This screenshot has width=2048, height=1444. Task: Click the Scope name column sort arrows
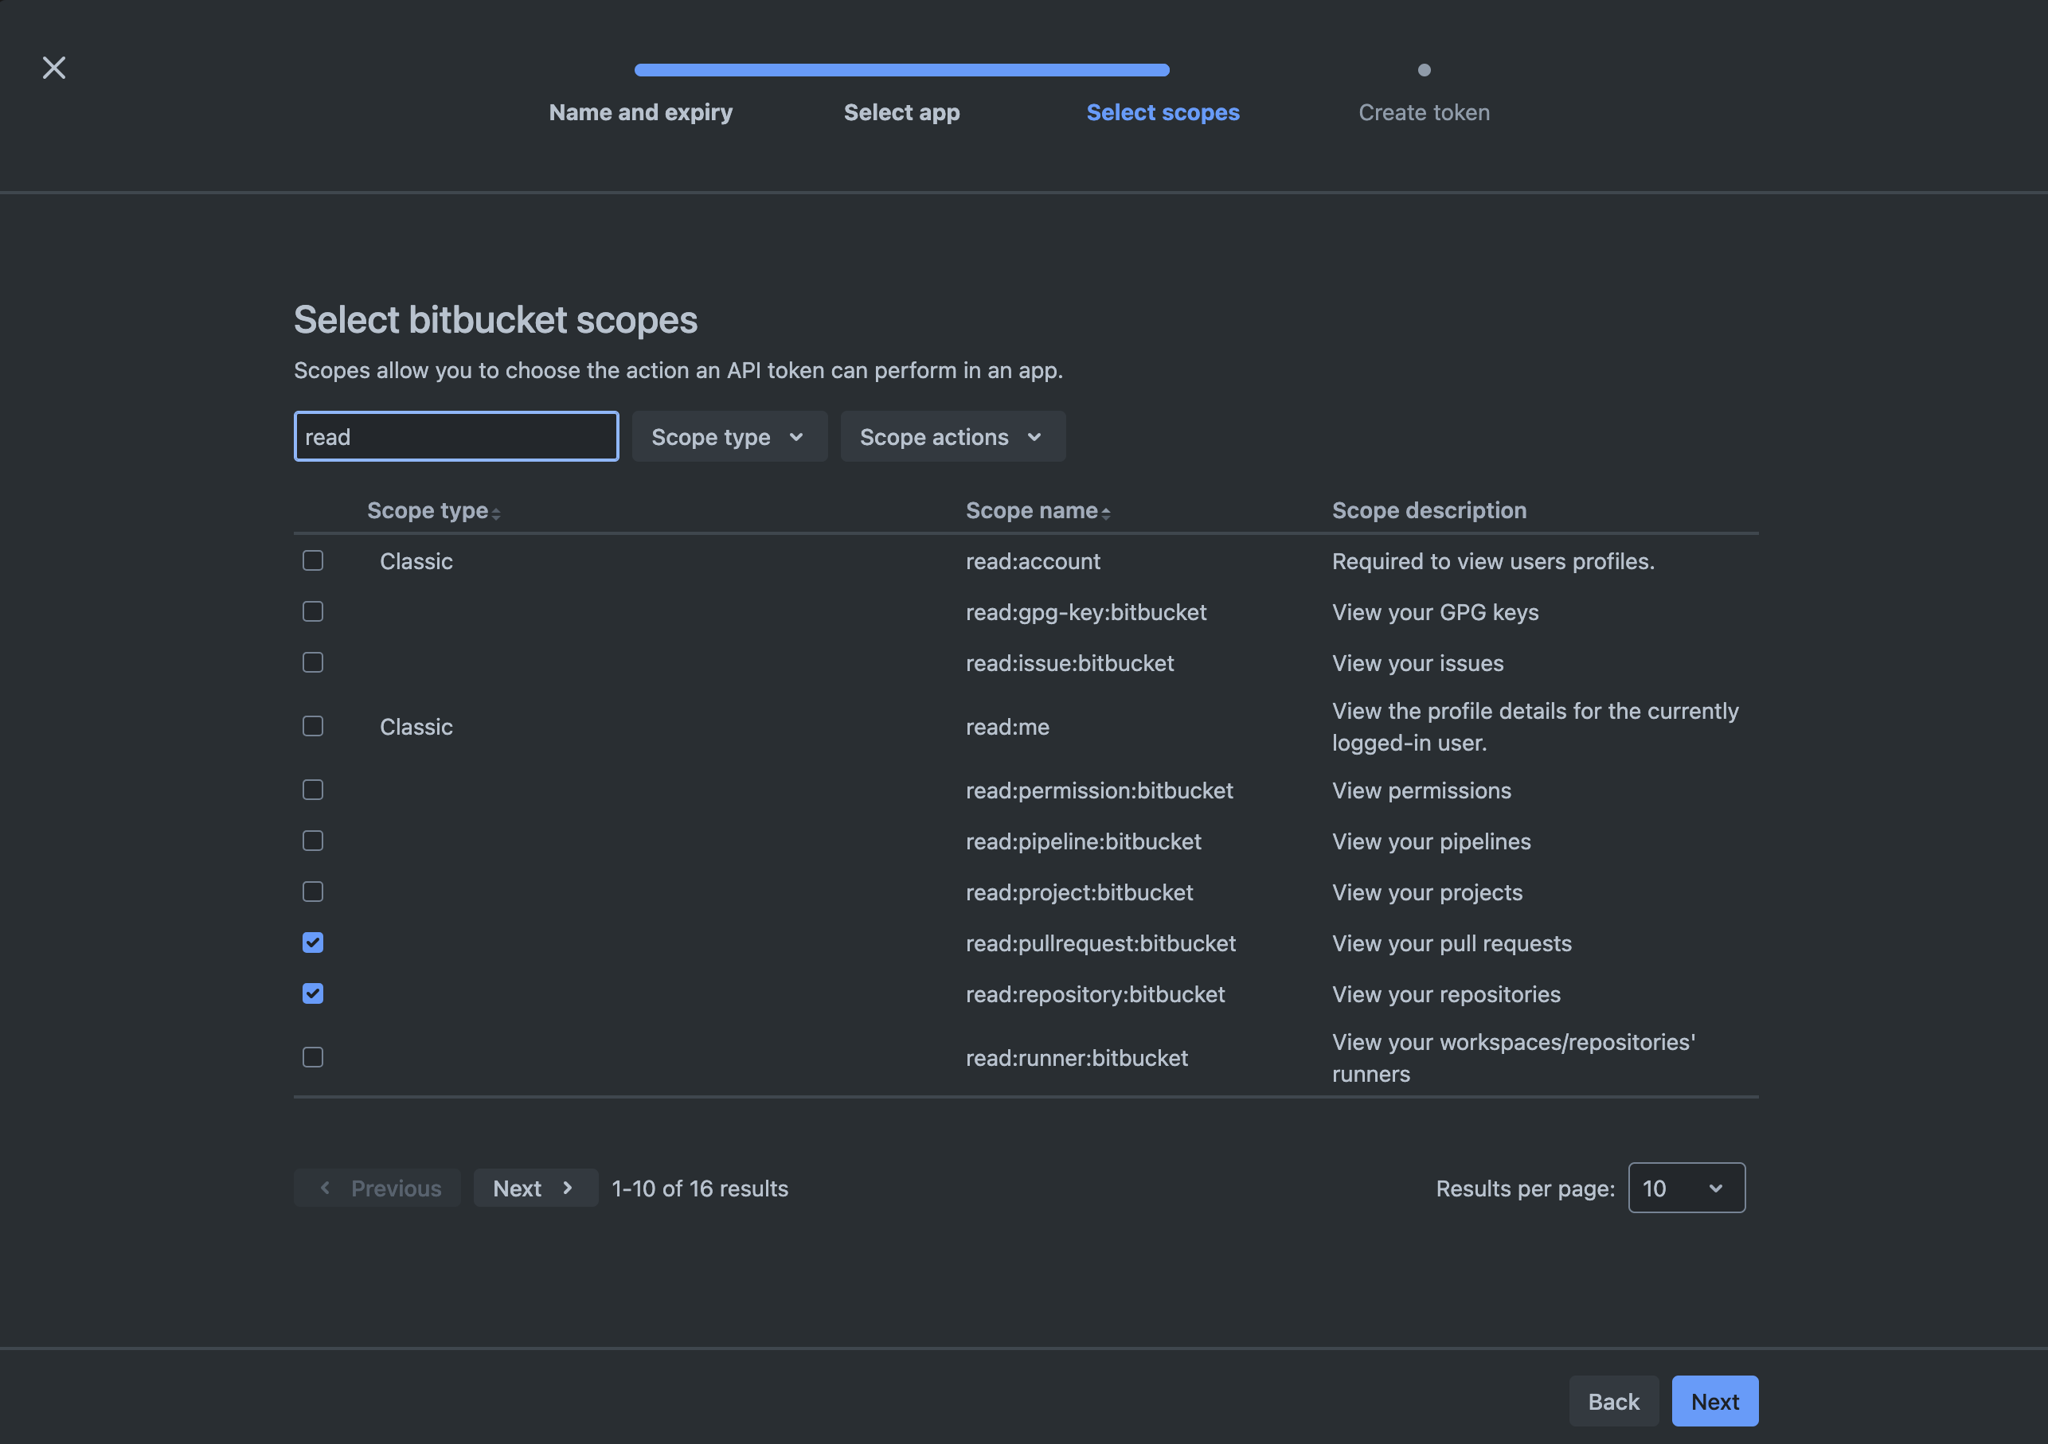point(1107,512)
